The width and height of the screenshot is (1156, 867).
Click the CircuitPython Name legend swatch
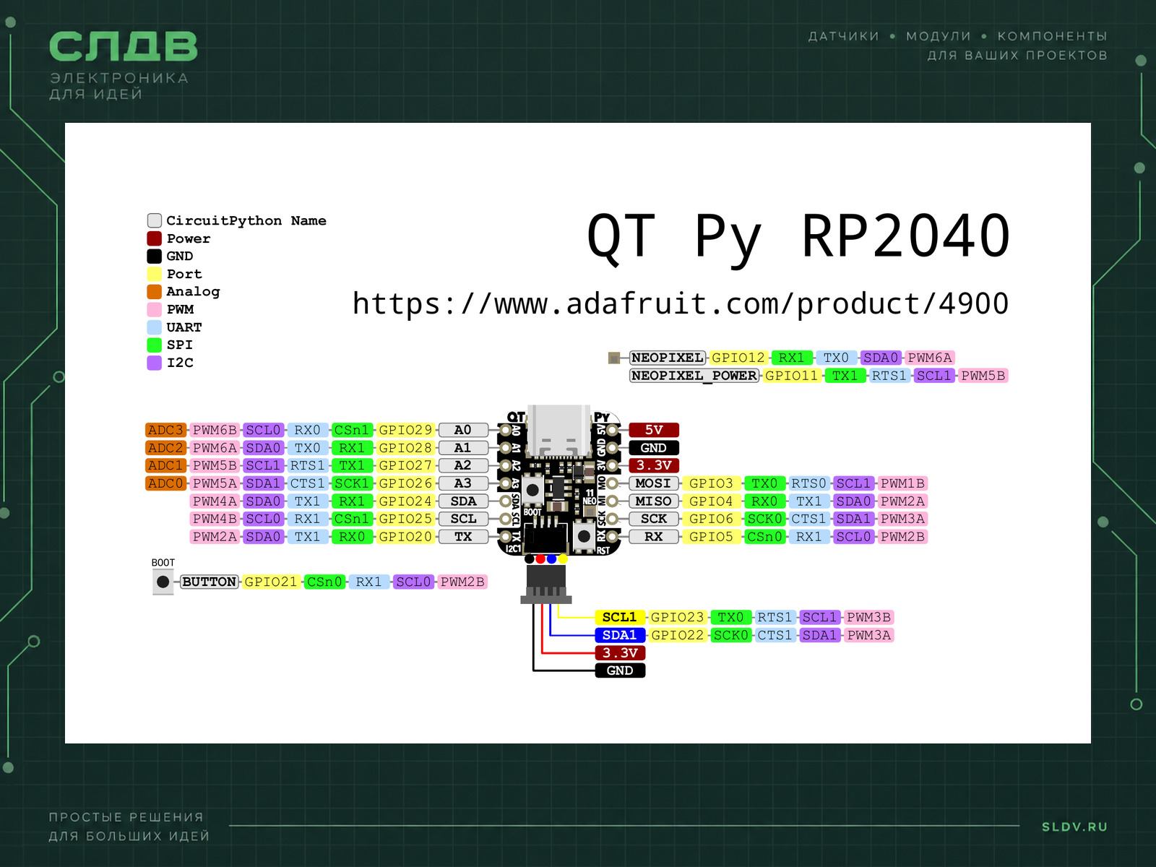[154, 220]
